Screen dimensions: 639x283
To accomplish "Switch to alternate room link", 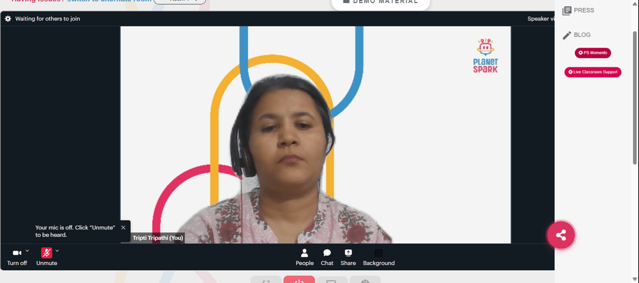I will [109, 1].
